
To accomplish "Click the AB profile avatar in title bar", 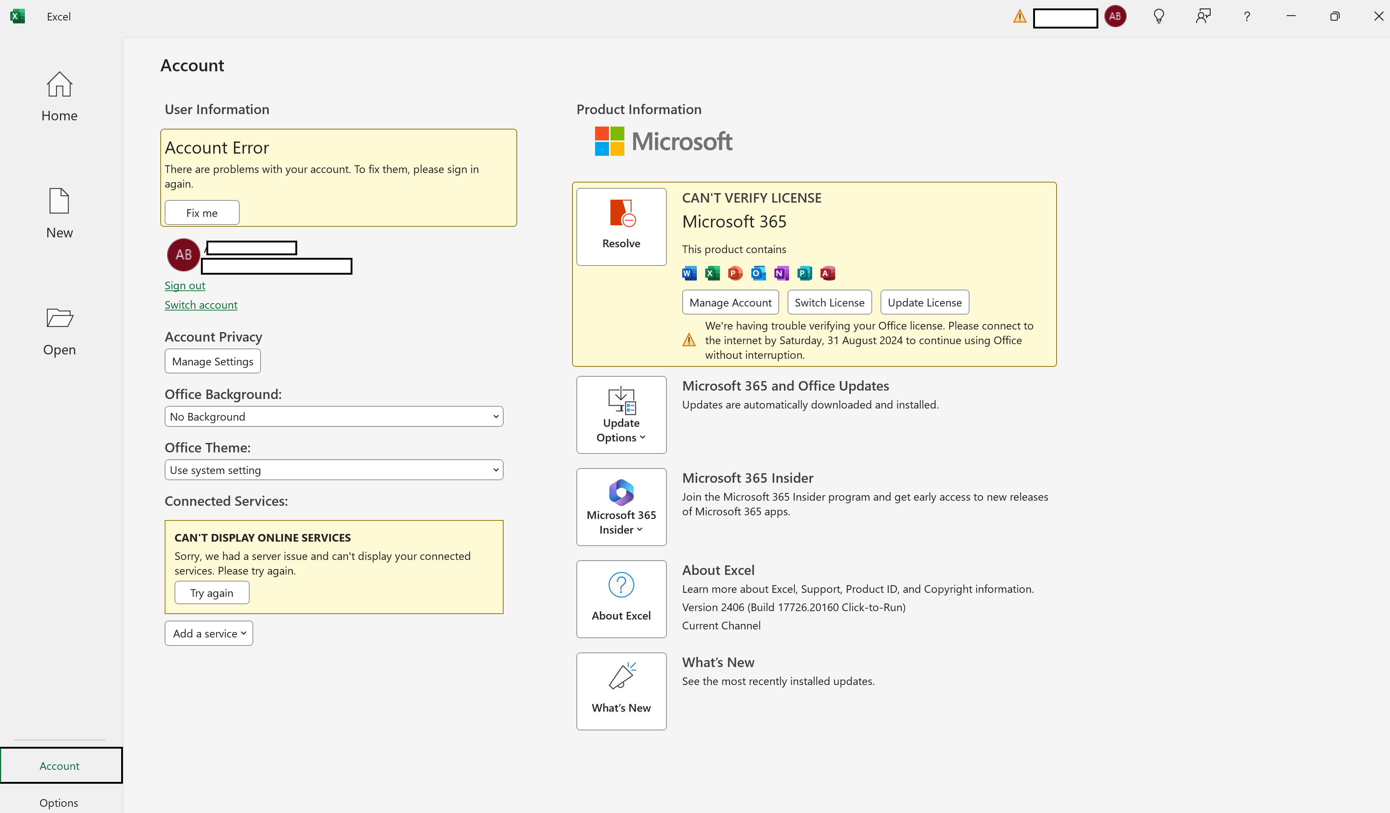I will [x=1115, y=16].
